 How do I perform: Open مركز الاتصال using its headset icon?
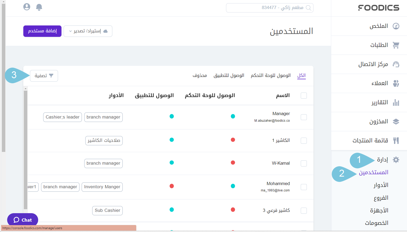point(396,64)
